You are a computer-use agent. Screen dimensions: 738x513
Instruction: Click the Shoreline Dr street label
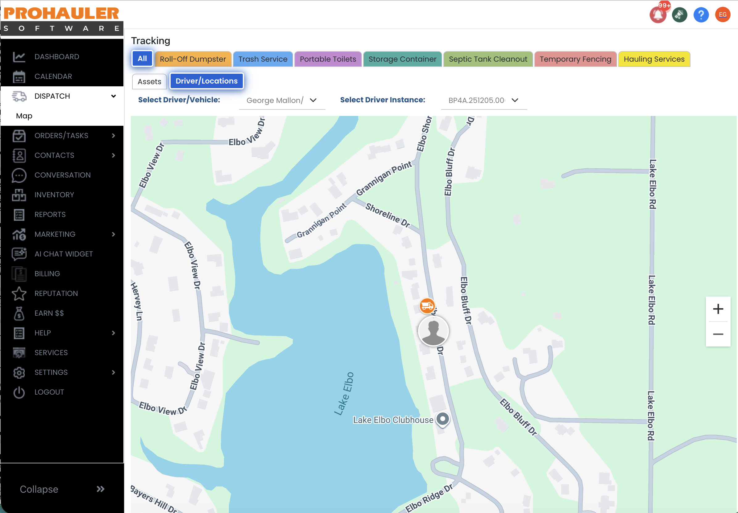click(x=387, y=215)
